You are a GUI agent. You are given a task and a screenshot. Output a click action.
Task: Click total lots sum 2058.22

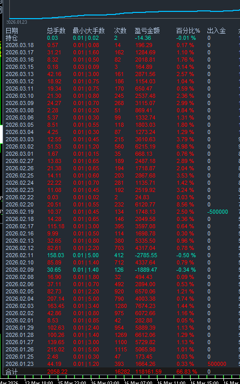(57, 372)
